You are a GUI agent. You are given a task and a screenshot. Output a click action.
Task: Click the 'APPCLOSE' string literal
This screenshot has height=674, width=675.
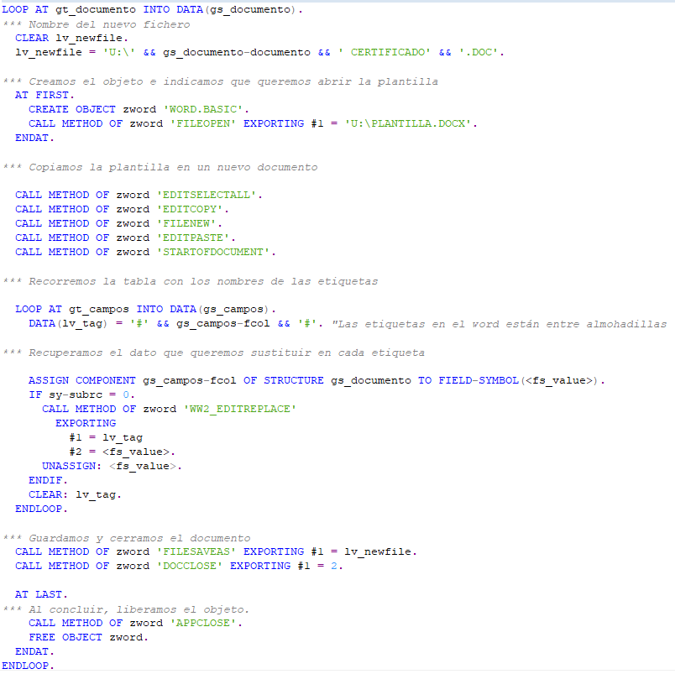[x=203, y=623]
